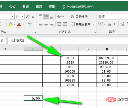Increase font size with the large A icon
The image size is (131, 108).
[x=28, y=17]
